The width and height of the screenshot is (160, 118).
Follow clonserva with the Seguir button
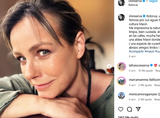pyautogui.click(x=153, y=1)
